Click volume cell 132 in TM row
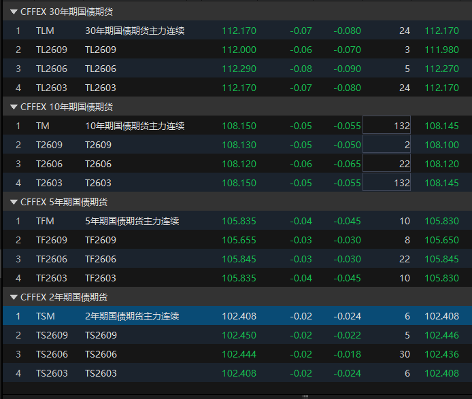This screenshot has width=472, height=399. (386, 125)
